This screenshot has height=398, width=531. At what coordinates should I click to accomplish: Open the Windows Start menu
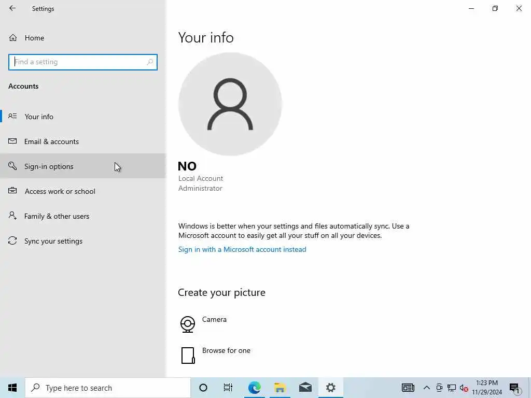12,388
